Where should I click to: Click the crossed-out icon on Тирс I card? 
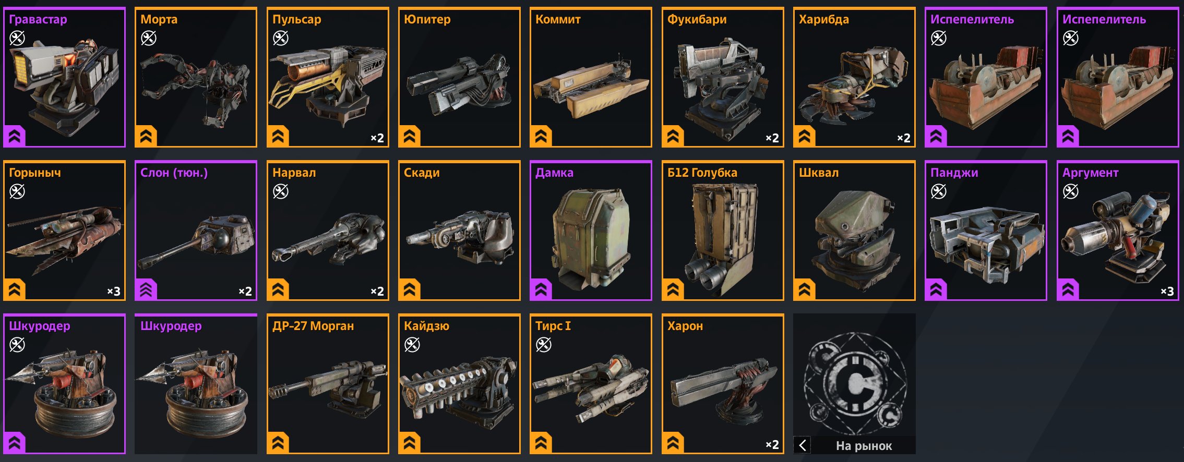(x=544, y=345)
